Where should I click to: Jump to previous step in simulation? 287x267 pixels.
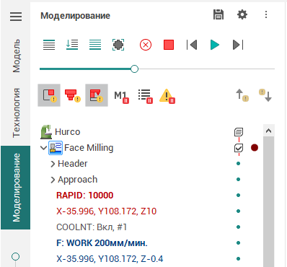pyautogui.click(x=192, y=45)
